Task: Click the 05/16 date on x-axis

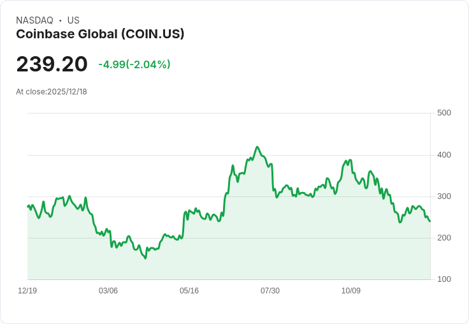Action: tap(189, 291)
